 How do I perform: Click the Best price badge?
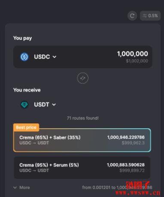click(x=26, y=127)
